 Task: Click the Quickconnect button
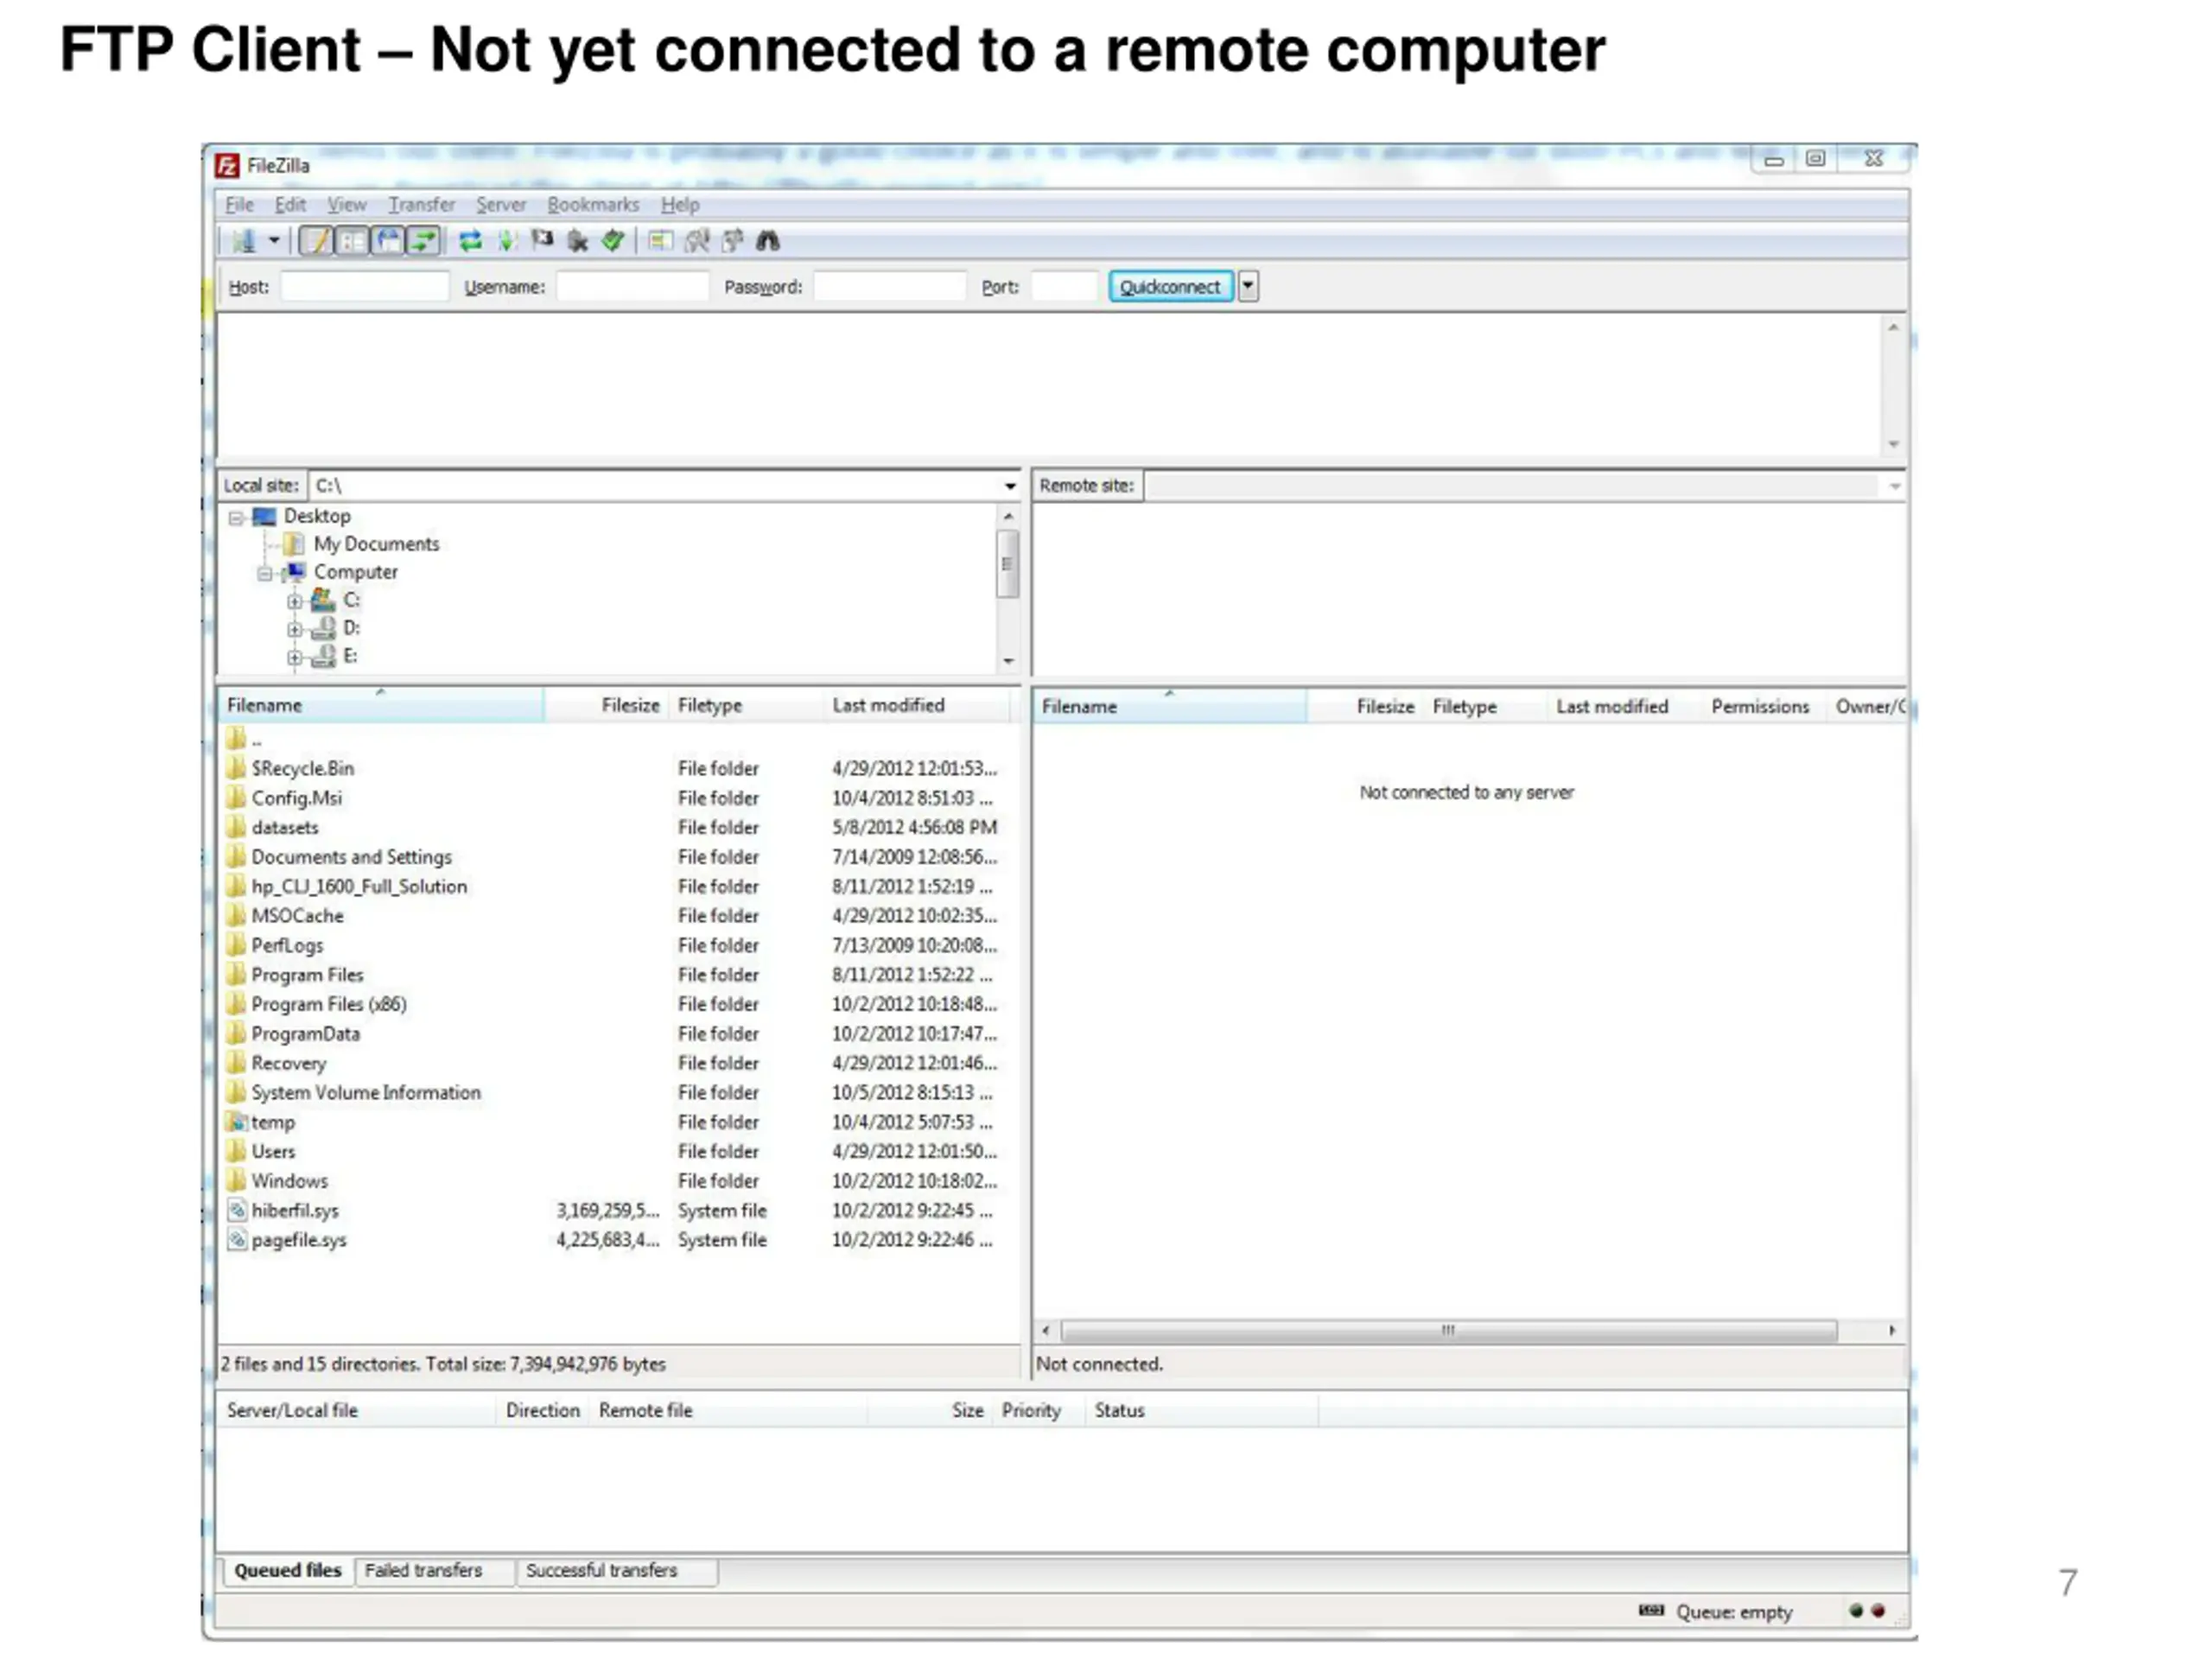click(1170, 287)
